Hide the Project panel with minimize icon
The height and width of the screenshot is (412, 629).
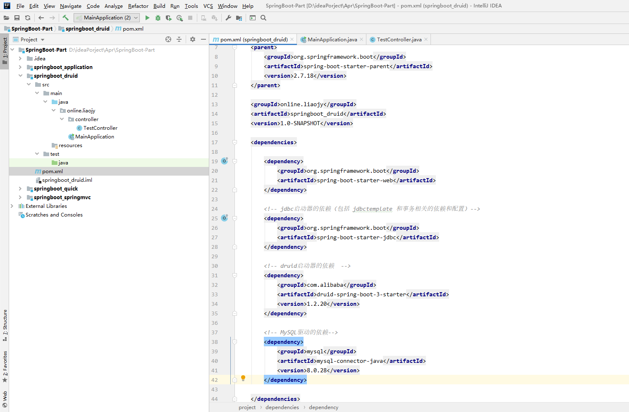coord(203,39)
